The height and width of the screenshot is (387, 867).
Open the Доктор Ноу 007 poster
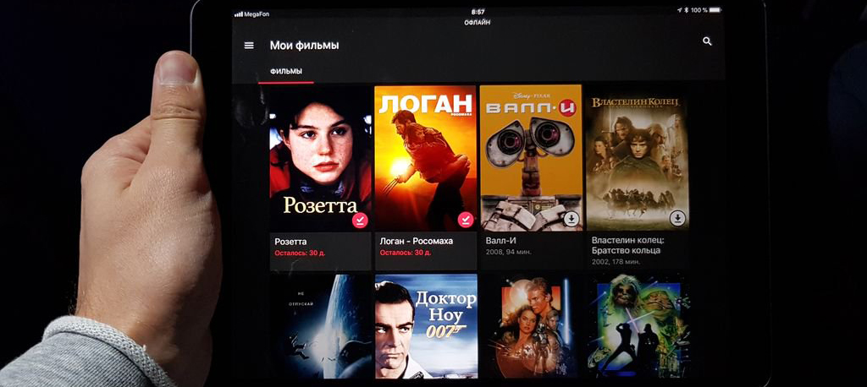click(x=426, y=326)
